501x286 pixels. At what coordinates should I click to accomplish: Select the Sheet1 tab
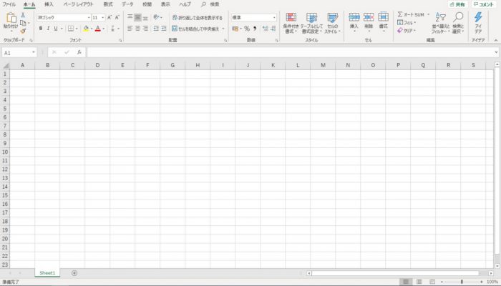click(47, 273)
